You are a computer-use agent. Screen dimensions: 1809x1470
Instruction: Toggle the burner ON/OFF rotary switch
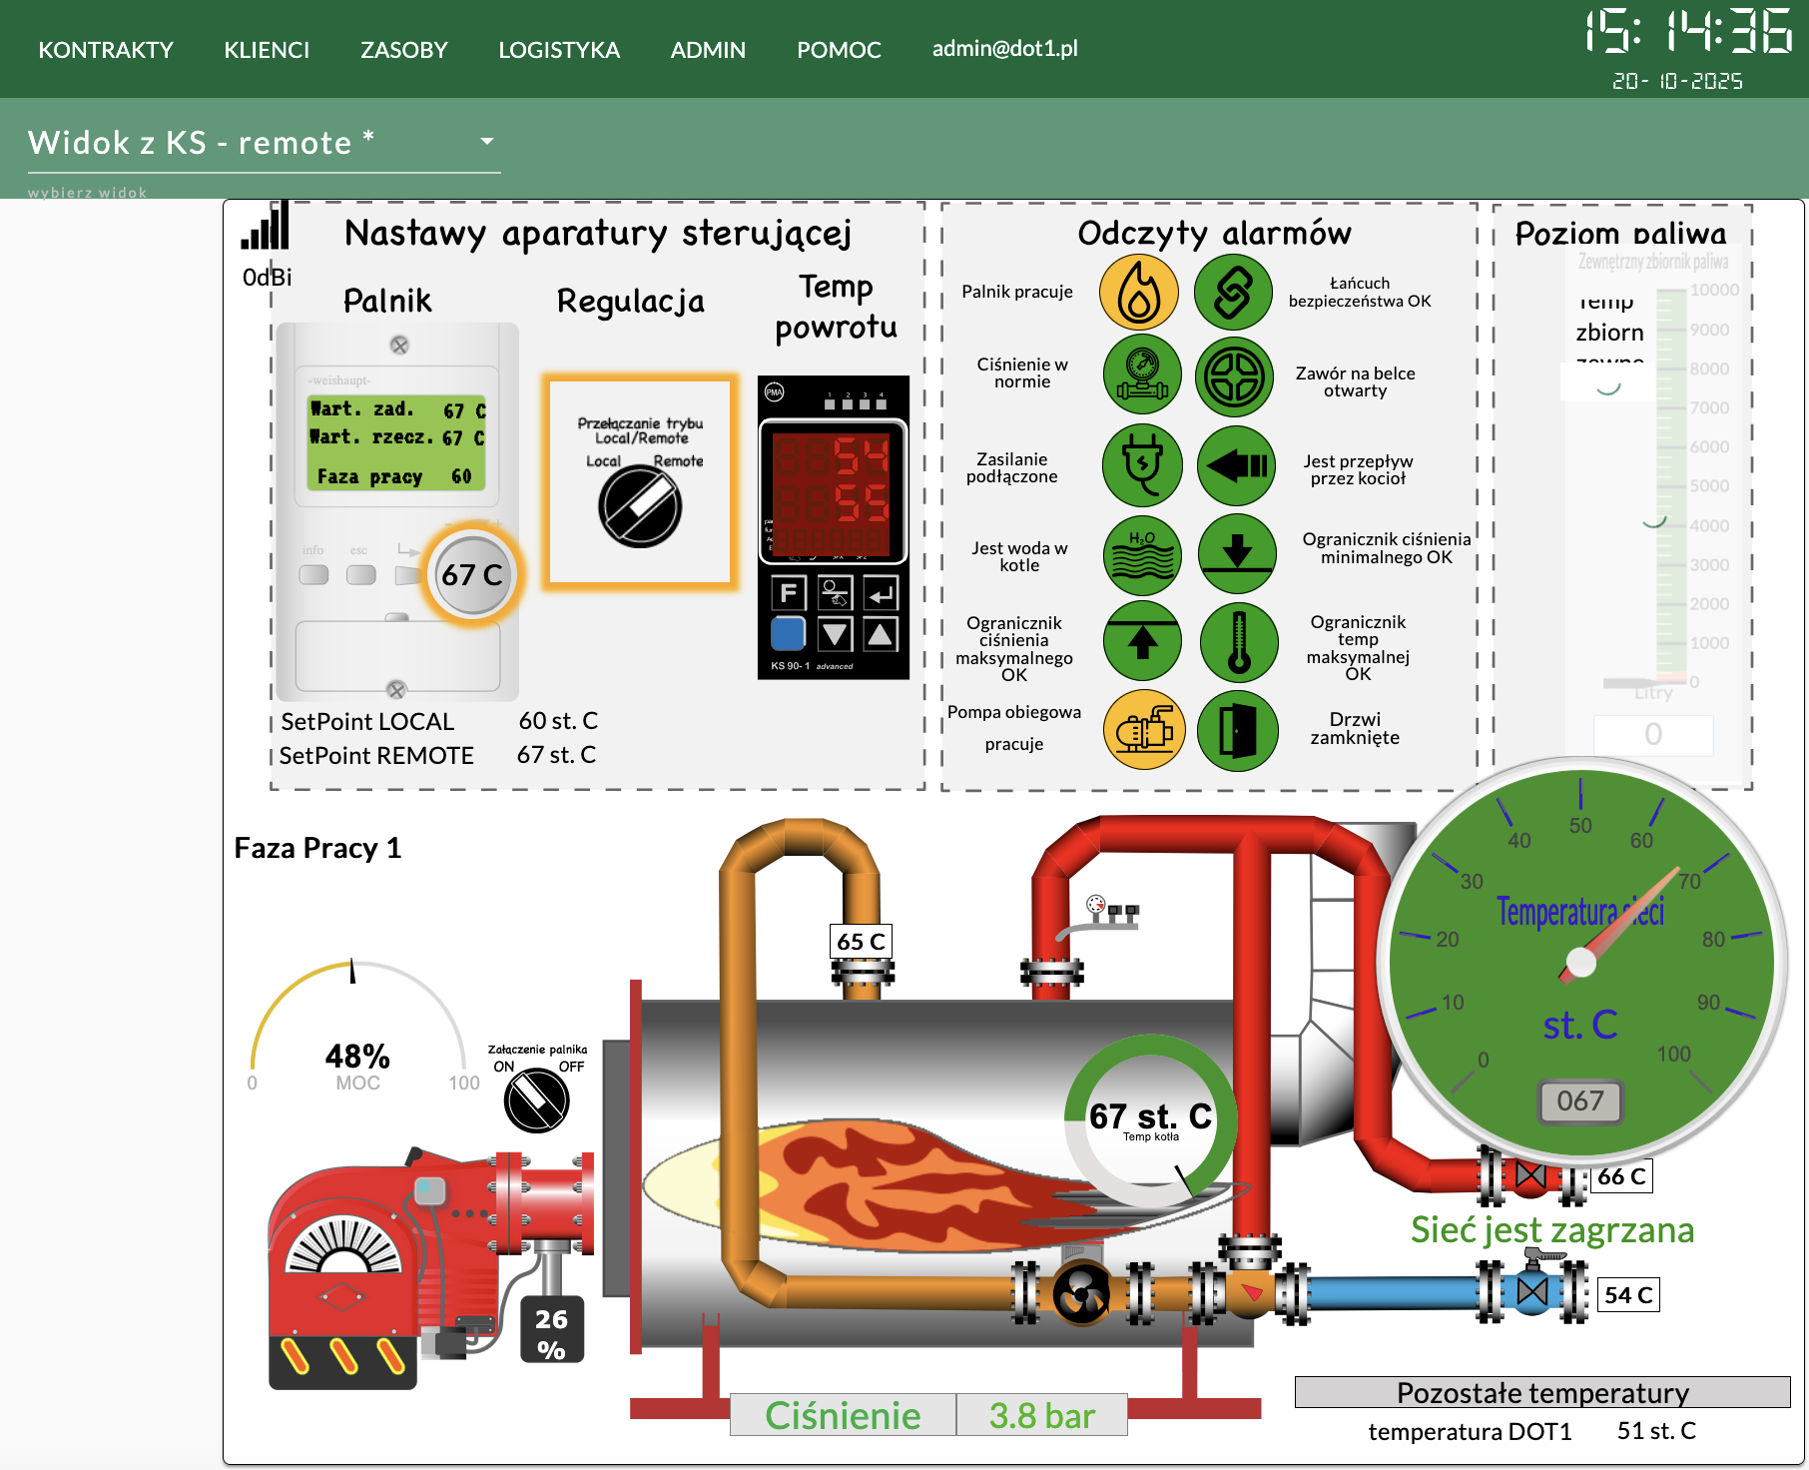tap(537, 1101)
